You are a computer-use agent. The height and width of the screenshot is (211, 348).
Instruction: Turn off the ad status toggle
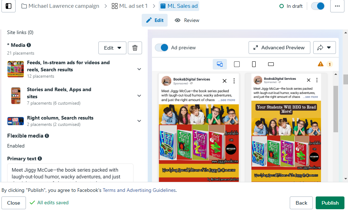point(317,6)
